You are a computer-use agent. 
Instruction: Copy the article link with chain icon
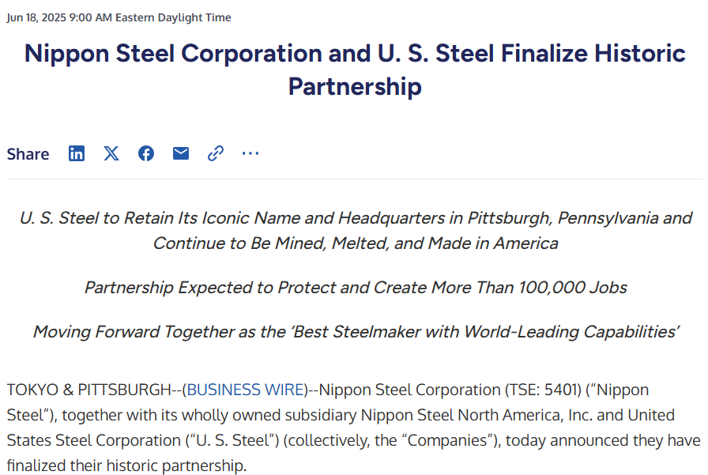[216, 153]
